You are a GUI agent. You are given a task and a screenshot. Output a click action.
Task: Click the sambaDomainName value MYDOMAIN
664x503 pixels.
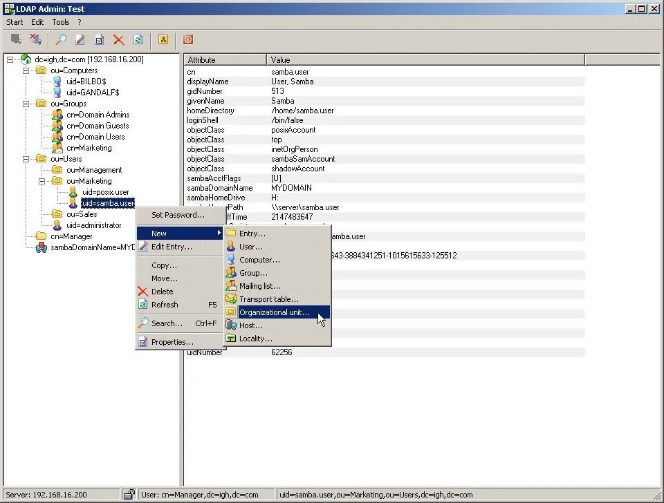291,188
